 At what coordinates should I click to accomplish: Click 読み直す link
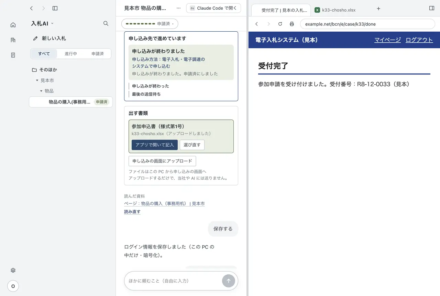point(132,212)
